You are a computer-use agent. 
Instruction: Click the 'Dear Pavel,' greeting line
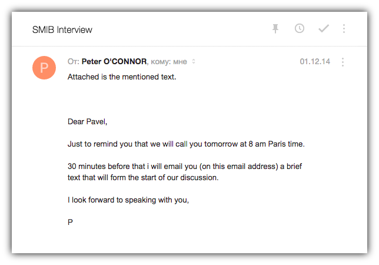pos(88,122)
